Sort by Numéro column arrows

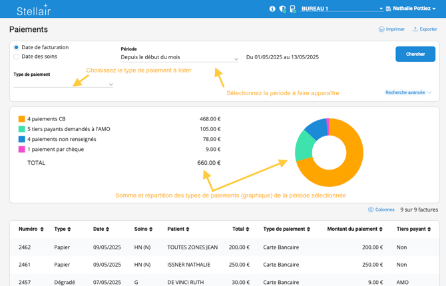point(42,229)
